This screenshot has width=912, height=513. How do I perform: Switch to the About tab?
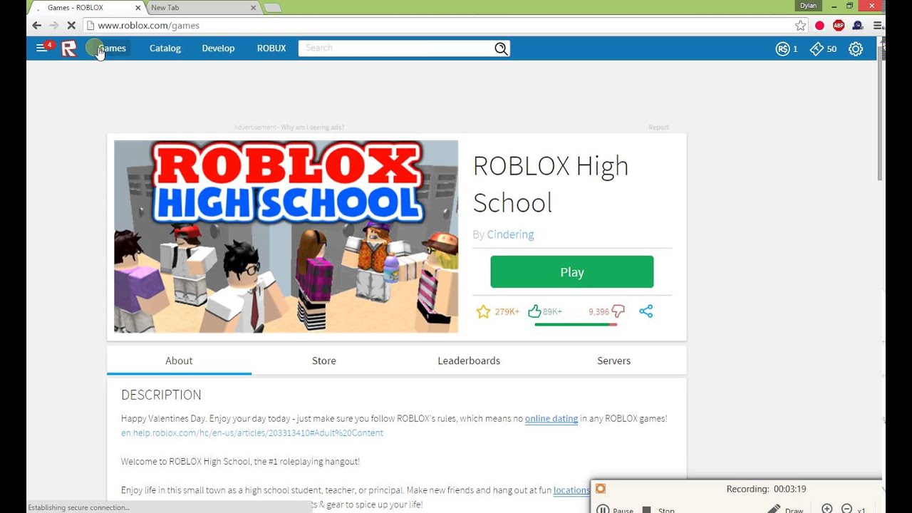coord(179,361)
